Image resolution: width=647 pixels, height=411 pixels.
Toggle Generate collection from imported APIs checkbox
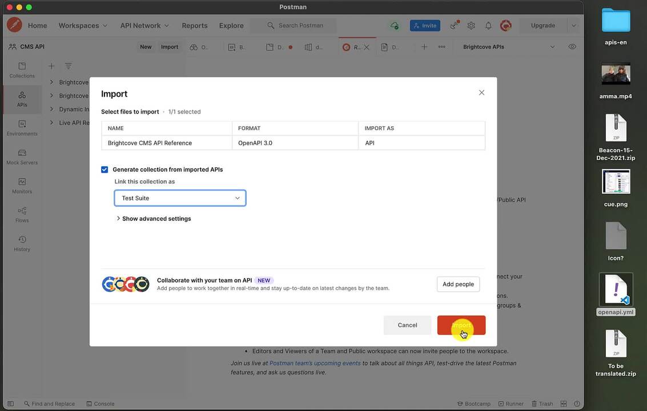click(x=105, y=170)
